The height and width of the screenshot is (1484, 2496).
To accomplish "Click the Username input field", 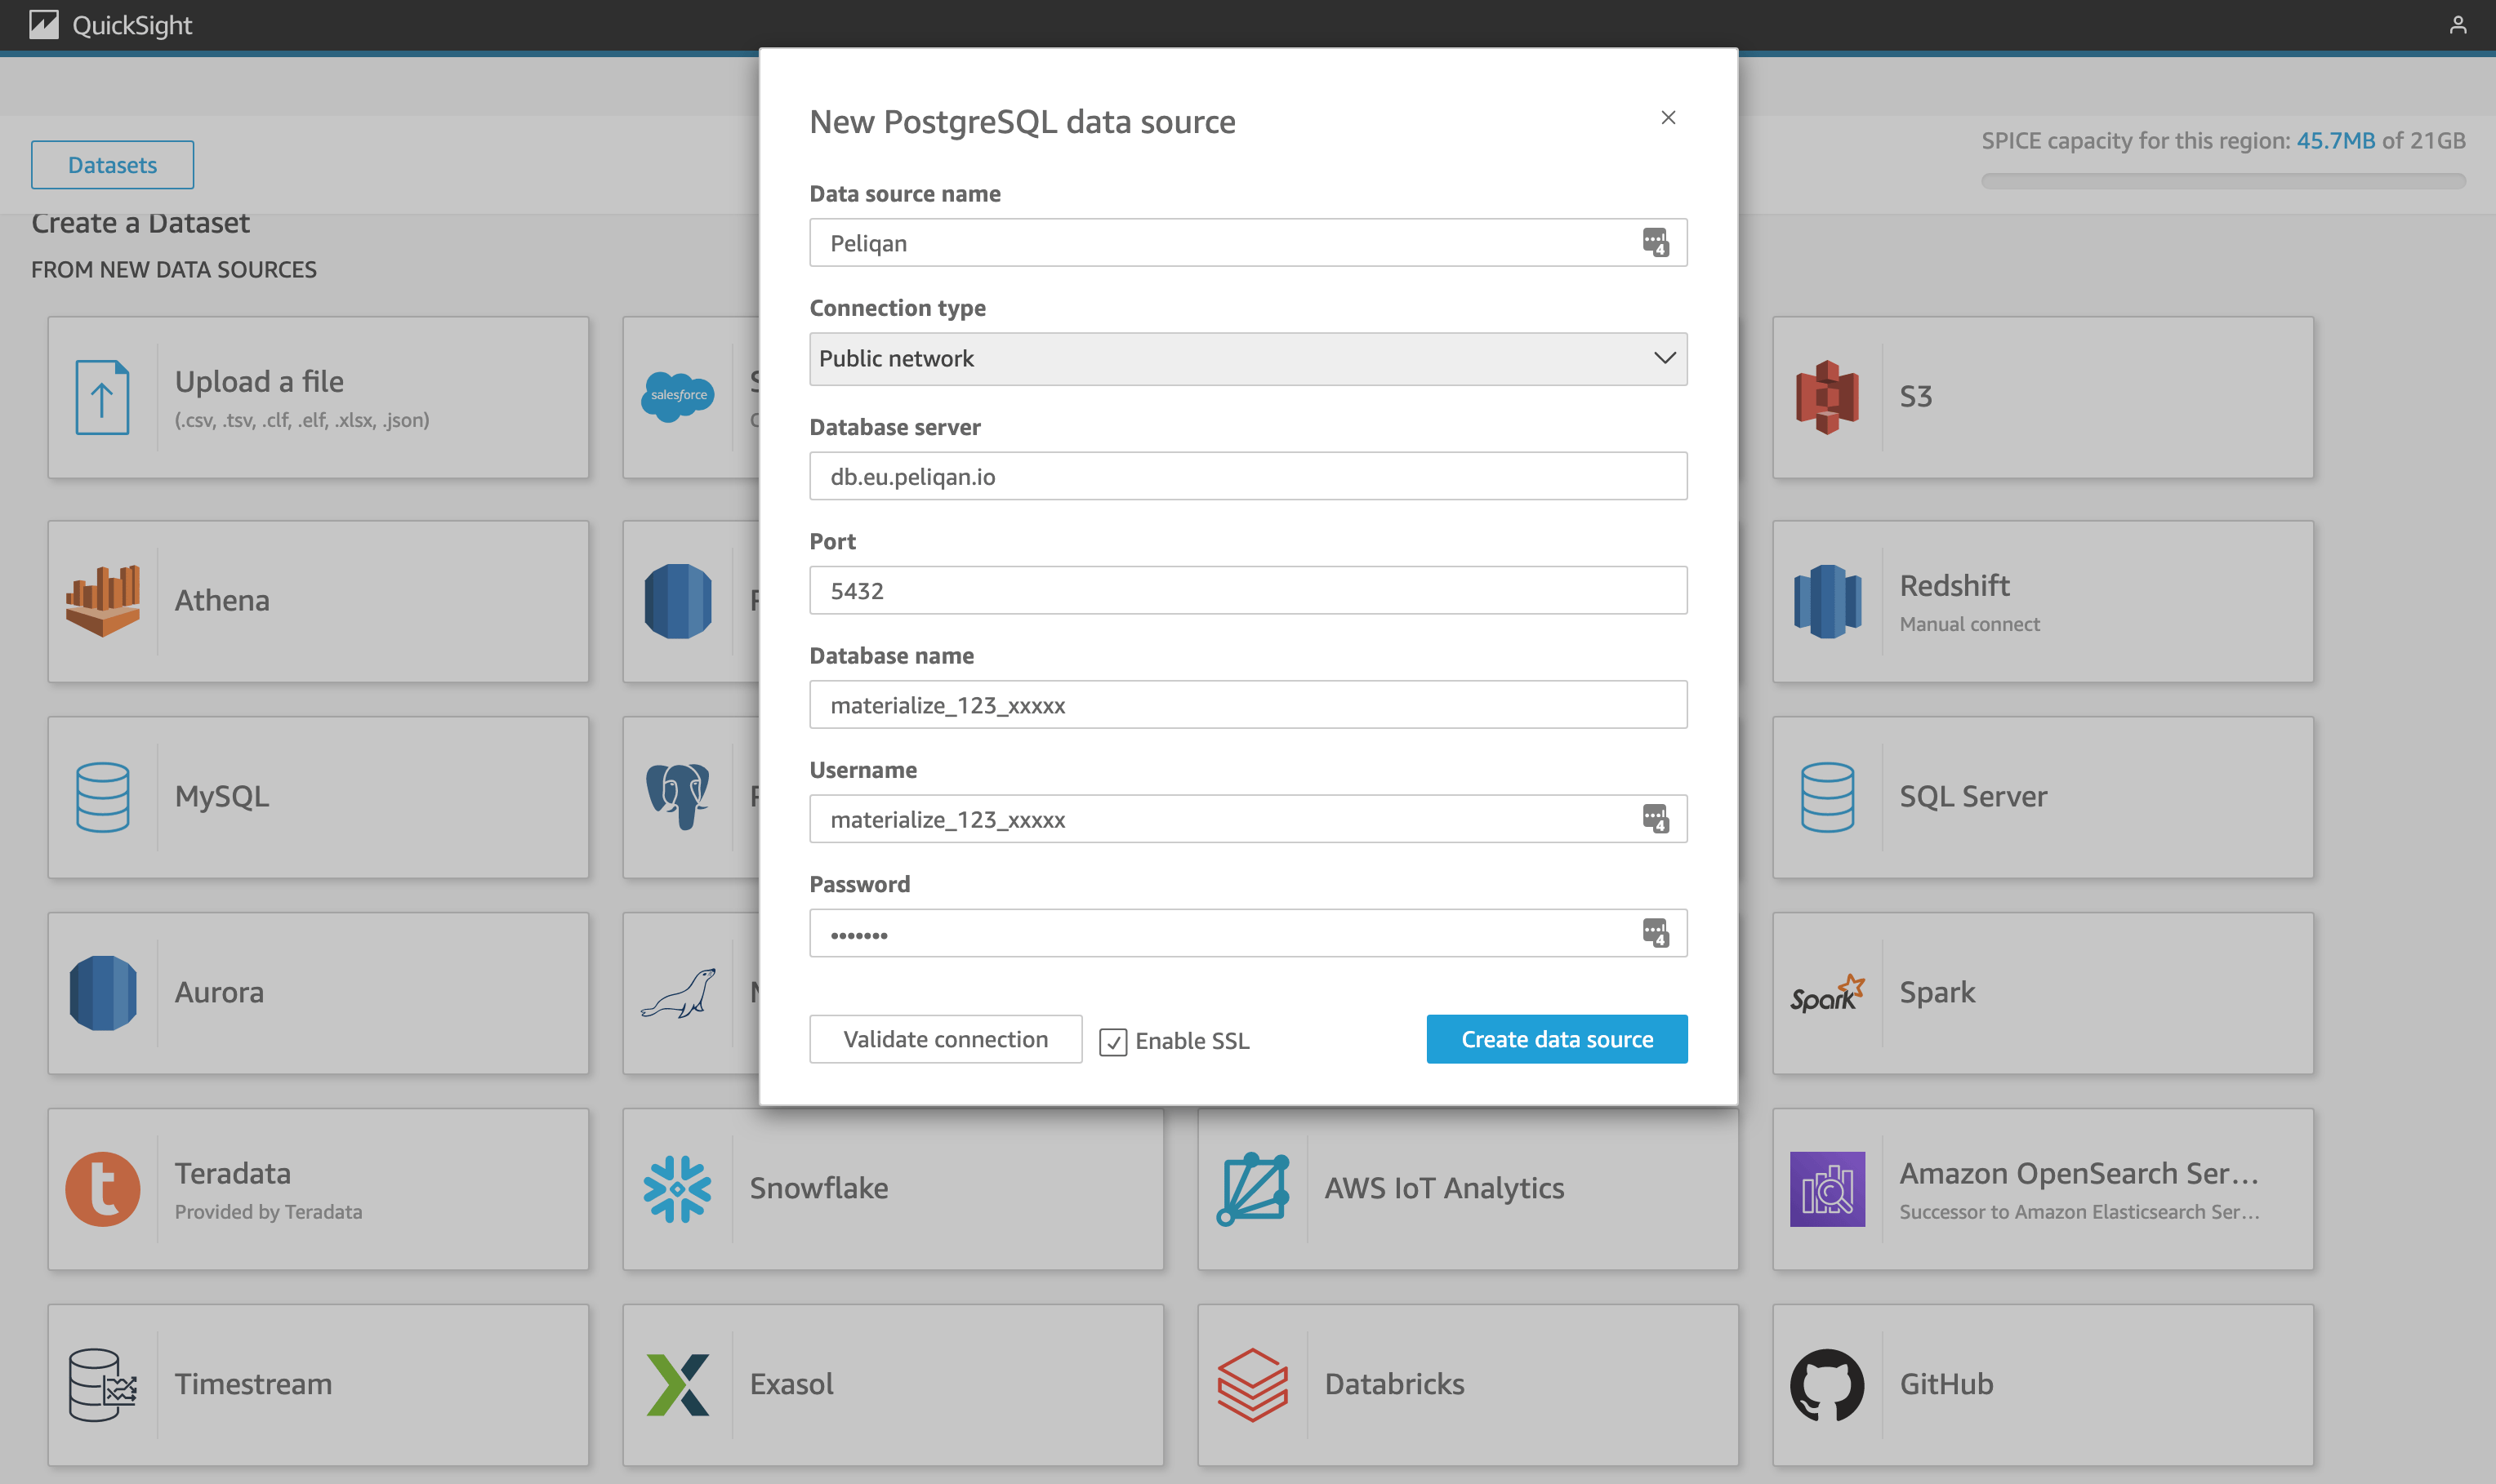I will [1247, 819].
